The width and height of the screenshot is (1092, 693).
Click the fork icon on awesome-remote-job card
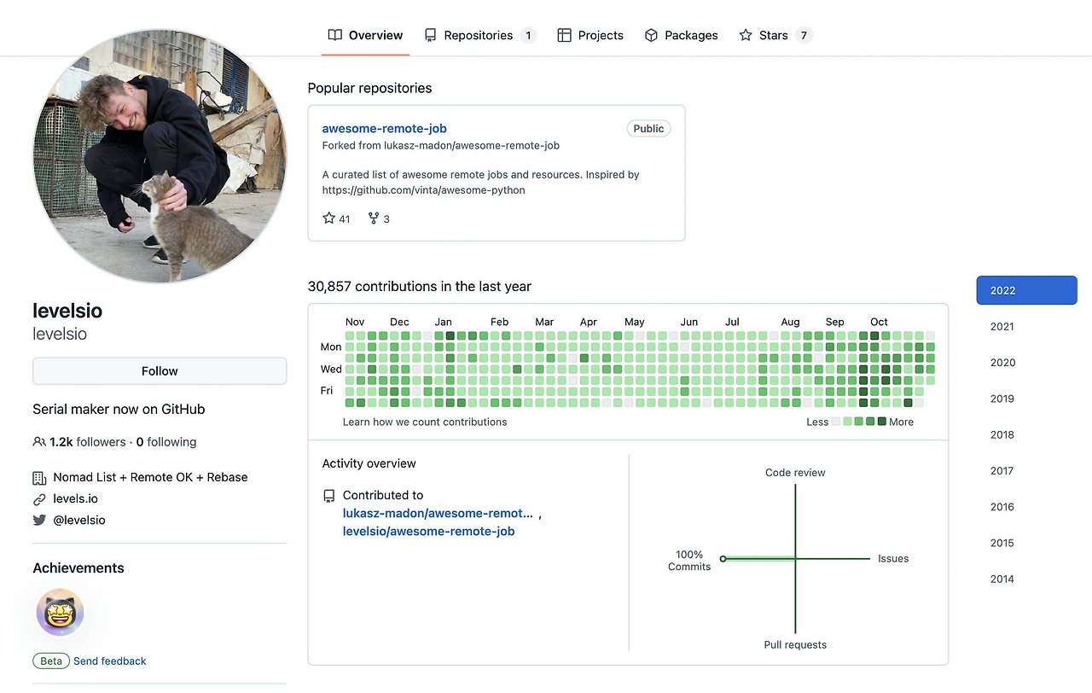pyautogui.click(x=374, y=218)
